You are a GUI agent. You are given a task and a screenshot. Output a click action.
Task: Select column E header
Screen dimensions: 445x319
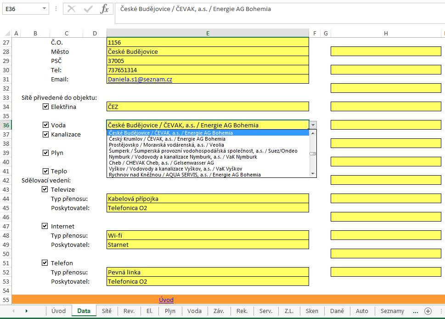pyautogui.click(x=208, y=33)
